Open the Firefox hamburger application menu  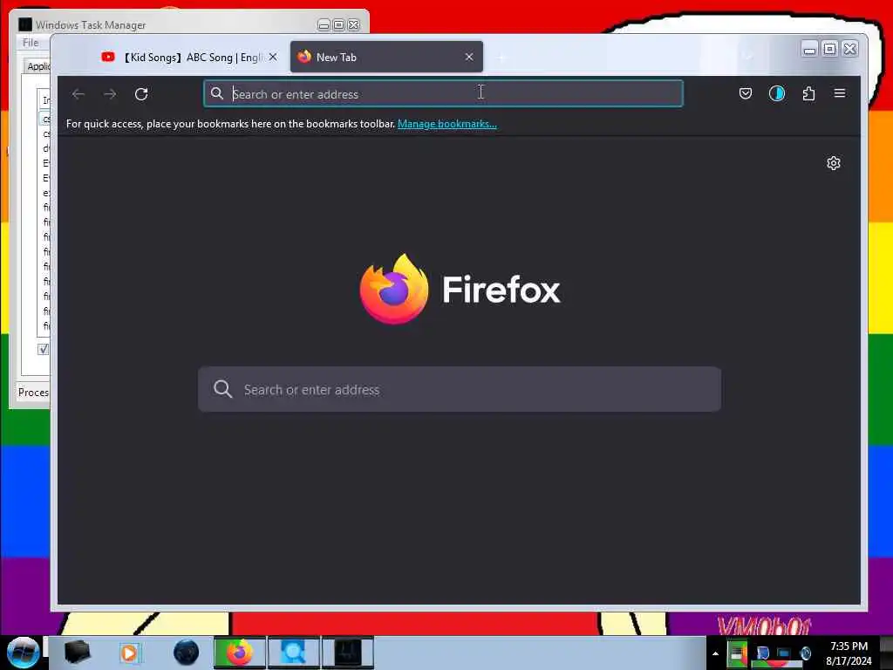click(x=840, y=92)
